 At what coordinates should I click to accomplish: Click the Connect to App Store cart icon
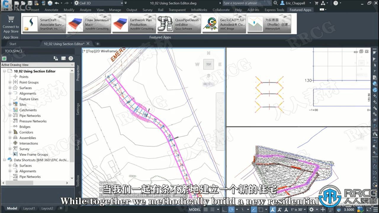11,19
